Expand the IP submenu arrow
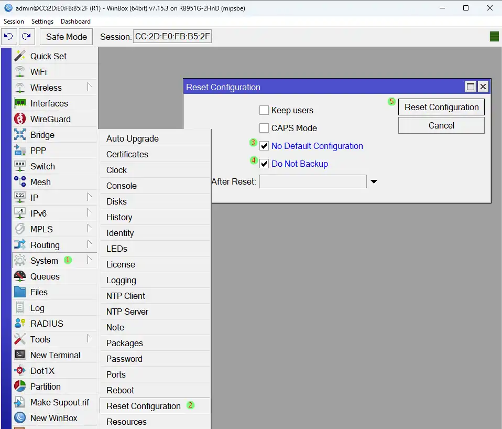 point(90,197)
